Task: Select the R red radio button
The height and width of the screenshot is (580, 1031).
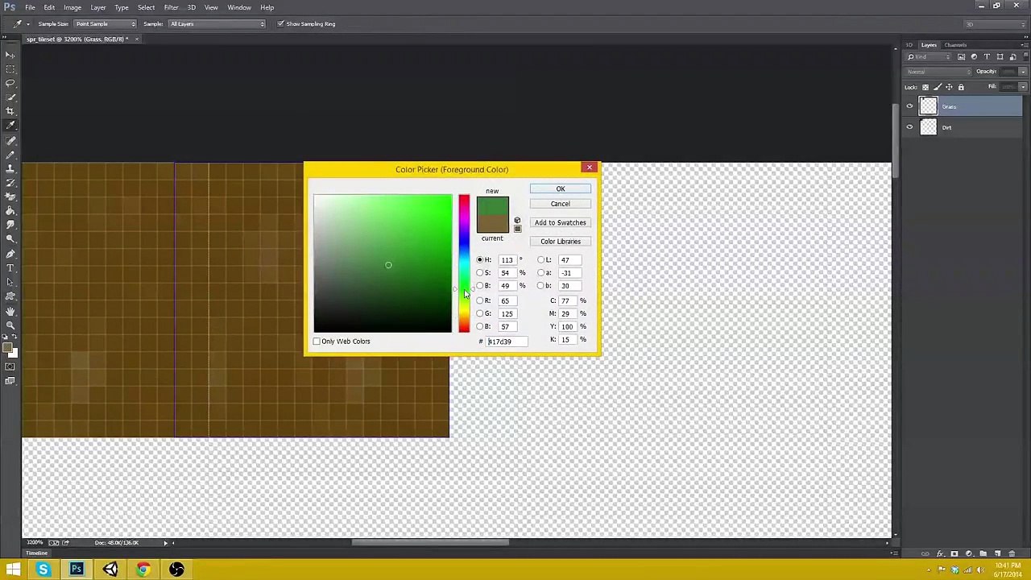Action: pyautogui.click(x=480, y=300)
